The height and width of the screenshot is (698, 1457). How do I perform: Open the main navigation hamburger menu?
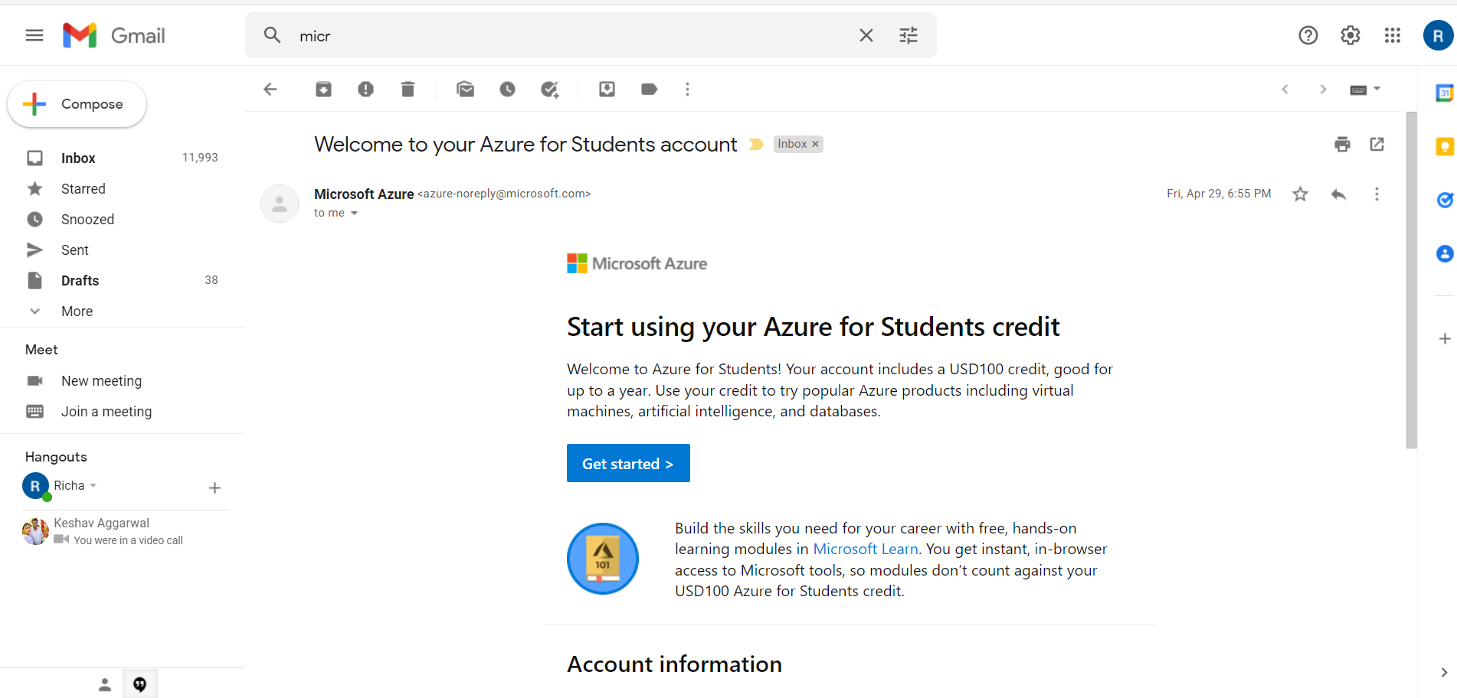[x=34, y=35]
